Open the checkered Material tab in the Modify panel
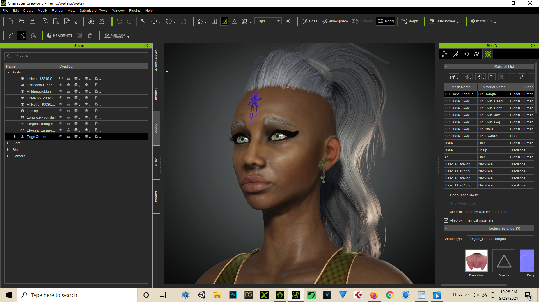The image size is (539, 302). [x=488, y=54]
